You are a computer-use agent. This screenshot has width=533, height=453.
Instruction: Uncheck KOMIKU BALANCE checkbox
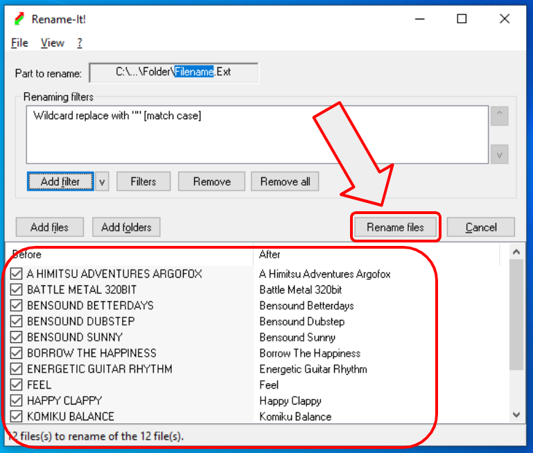tap(17, 416)
